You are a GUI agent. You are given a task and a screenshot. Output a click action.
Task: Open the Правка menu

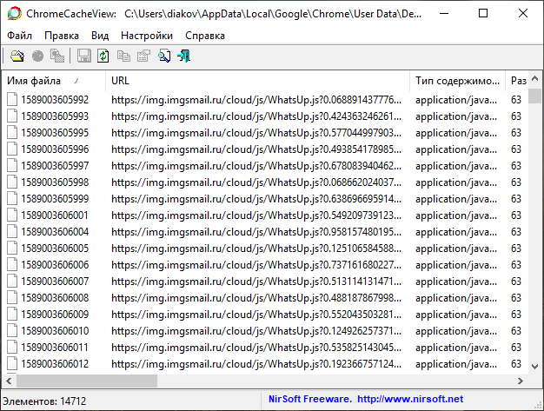pyautogui.click(x=62, y=36)
